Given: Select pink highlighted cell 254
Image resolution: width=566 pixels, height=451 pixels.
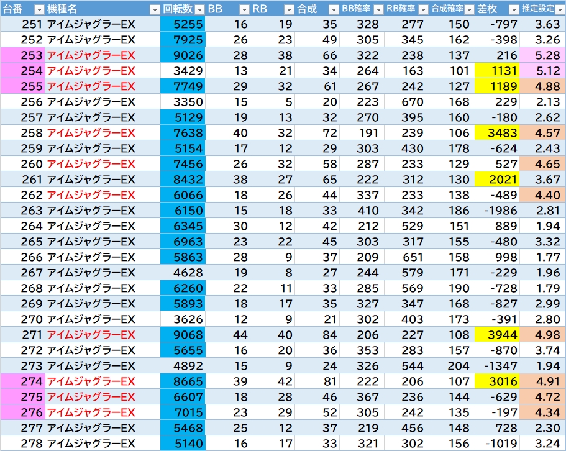Looking at the screenshot, I should coord(22,71).
